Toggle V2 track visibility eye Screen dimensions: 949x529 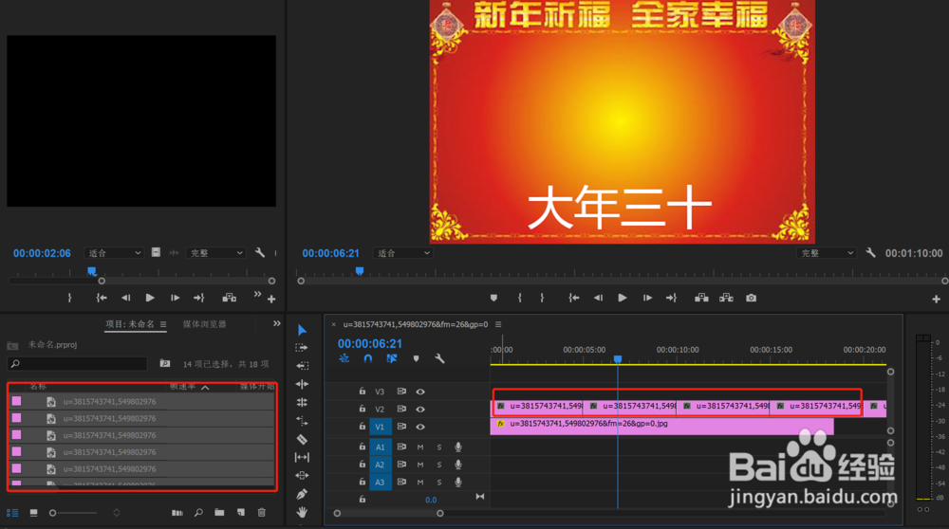420,410
